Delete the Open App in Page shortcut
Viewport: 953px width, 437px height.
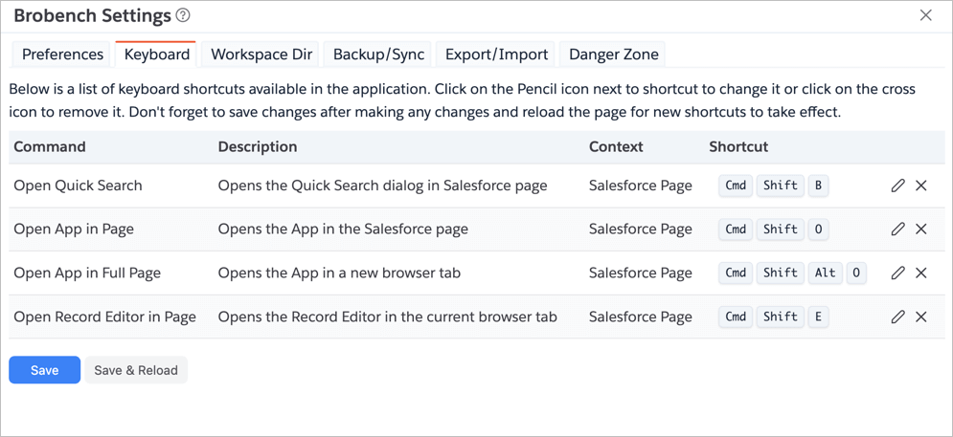(921, 229)
